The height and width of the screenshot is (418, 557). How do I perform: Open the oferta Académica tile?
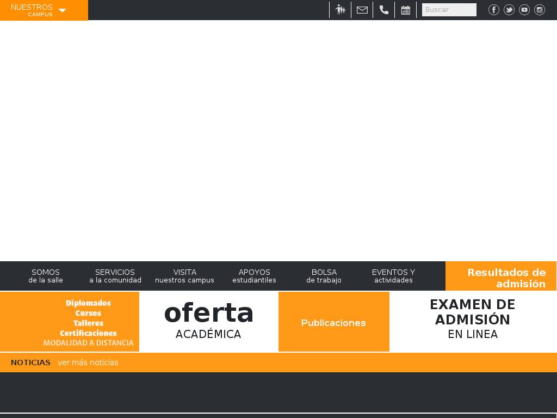tap(208, 322)
